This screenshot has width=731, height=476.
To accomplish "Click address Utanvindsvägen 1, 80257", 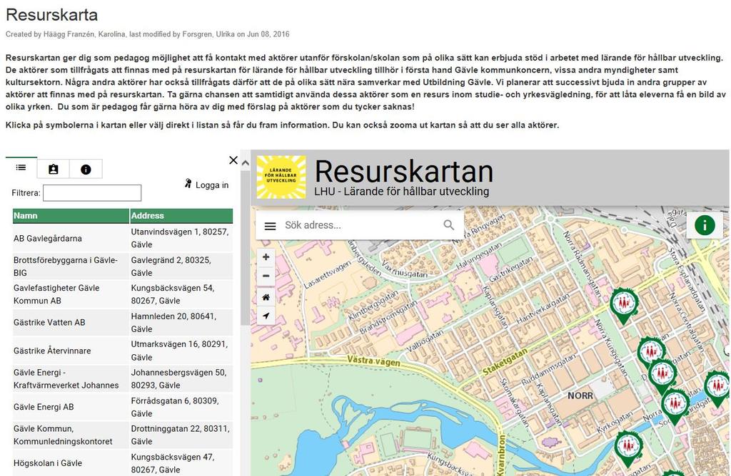I will (x=181, y=238).
